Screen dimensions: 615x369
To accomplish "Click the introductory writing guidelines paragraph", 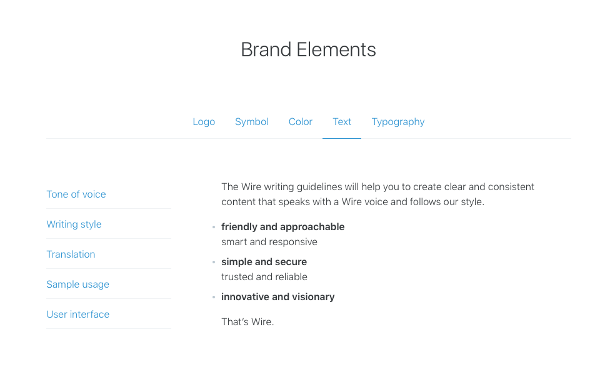I will tap(377, 194).
